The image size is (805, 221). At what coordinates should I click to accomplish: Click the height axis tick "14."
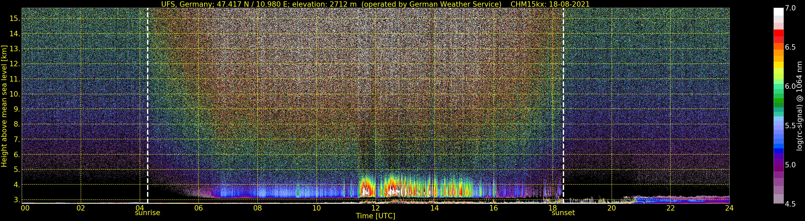coord(15,34)
